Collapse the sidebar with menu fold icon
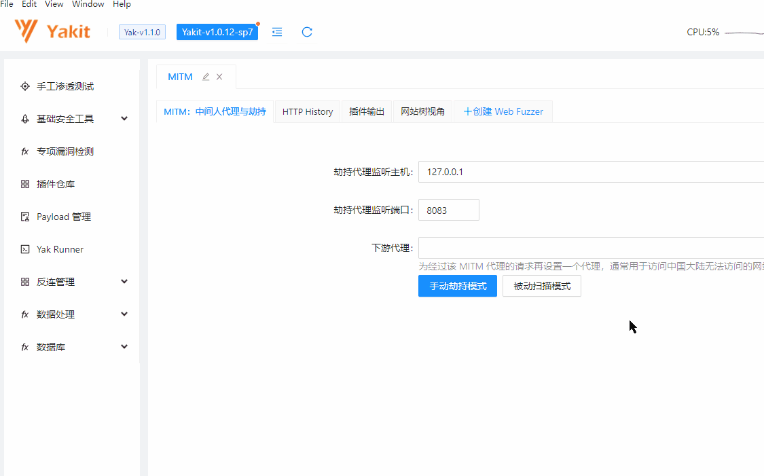Image resolution: width=764 pixels, height=476 pixels. (277, 32)
